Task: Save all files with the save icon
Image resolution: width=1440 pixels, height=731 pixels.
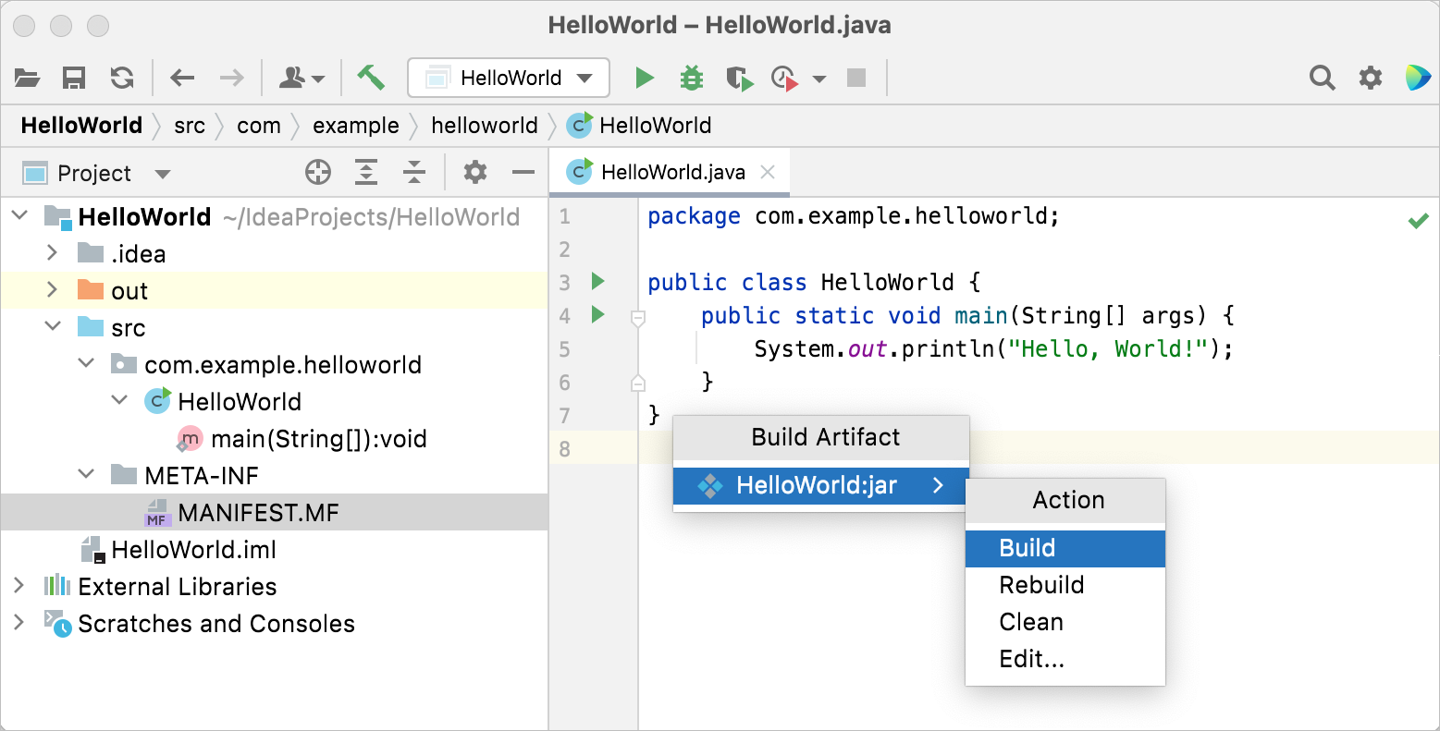Action: click(x=74, y=78)
